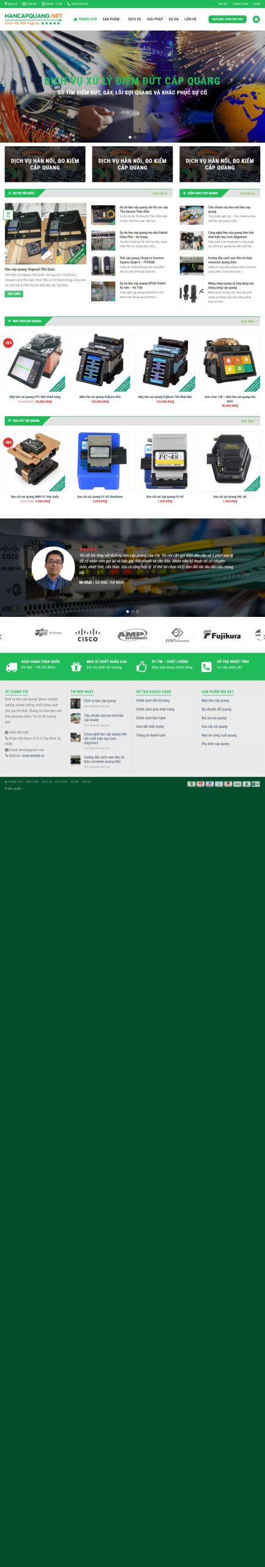265x1567 pixels.
Task: Click the brand carousel left arrow
Action: click(x=2, y=637)
